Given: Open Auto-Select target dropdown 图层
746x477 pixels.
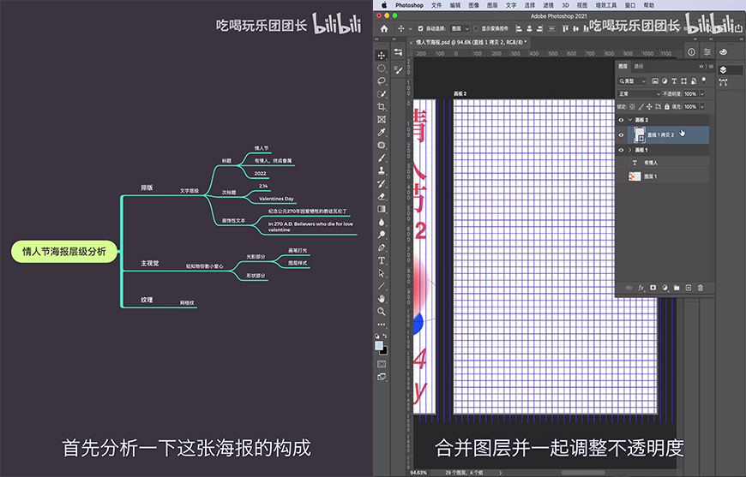Looking at the screenshot, I should [x=460, y=28].
